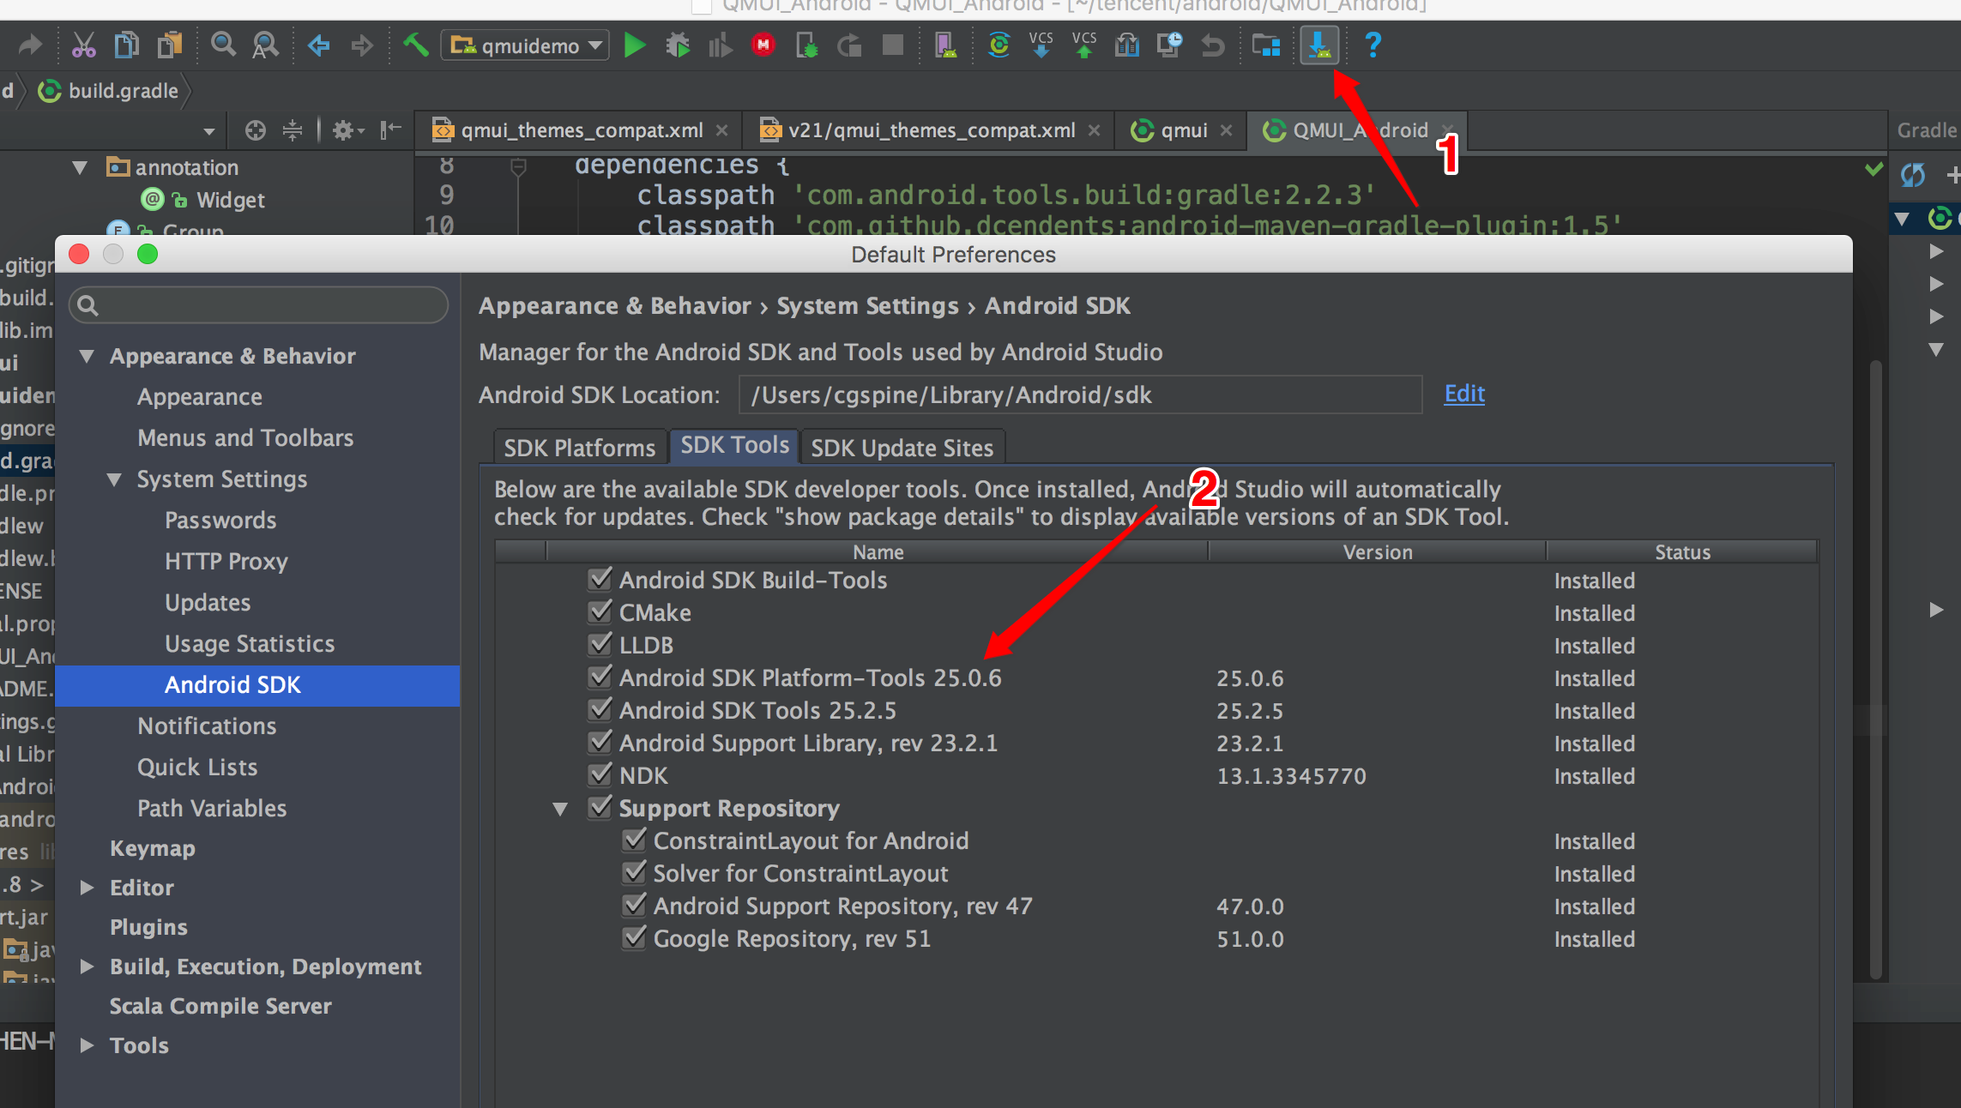
Task: Click inside the preferences search field
Action: tap(257, 305)
